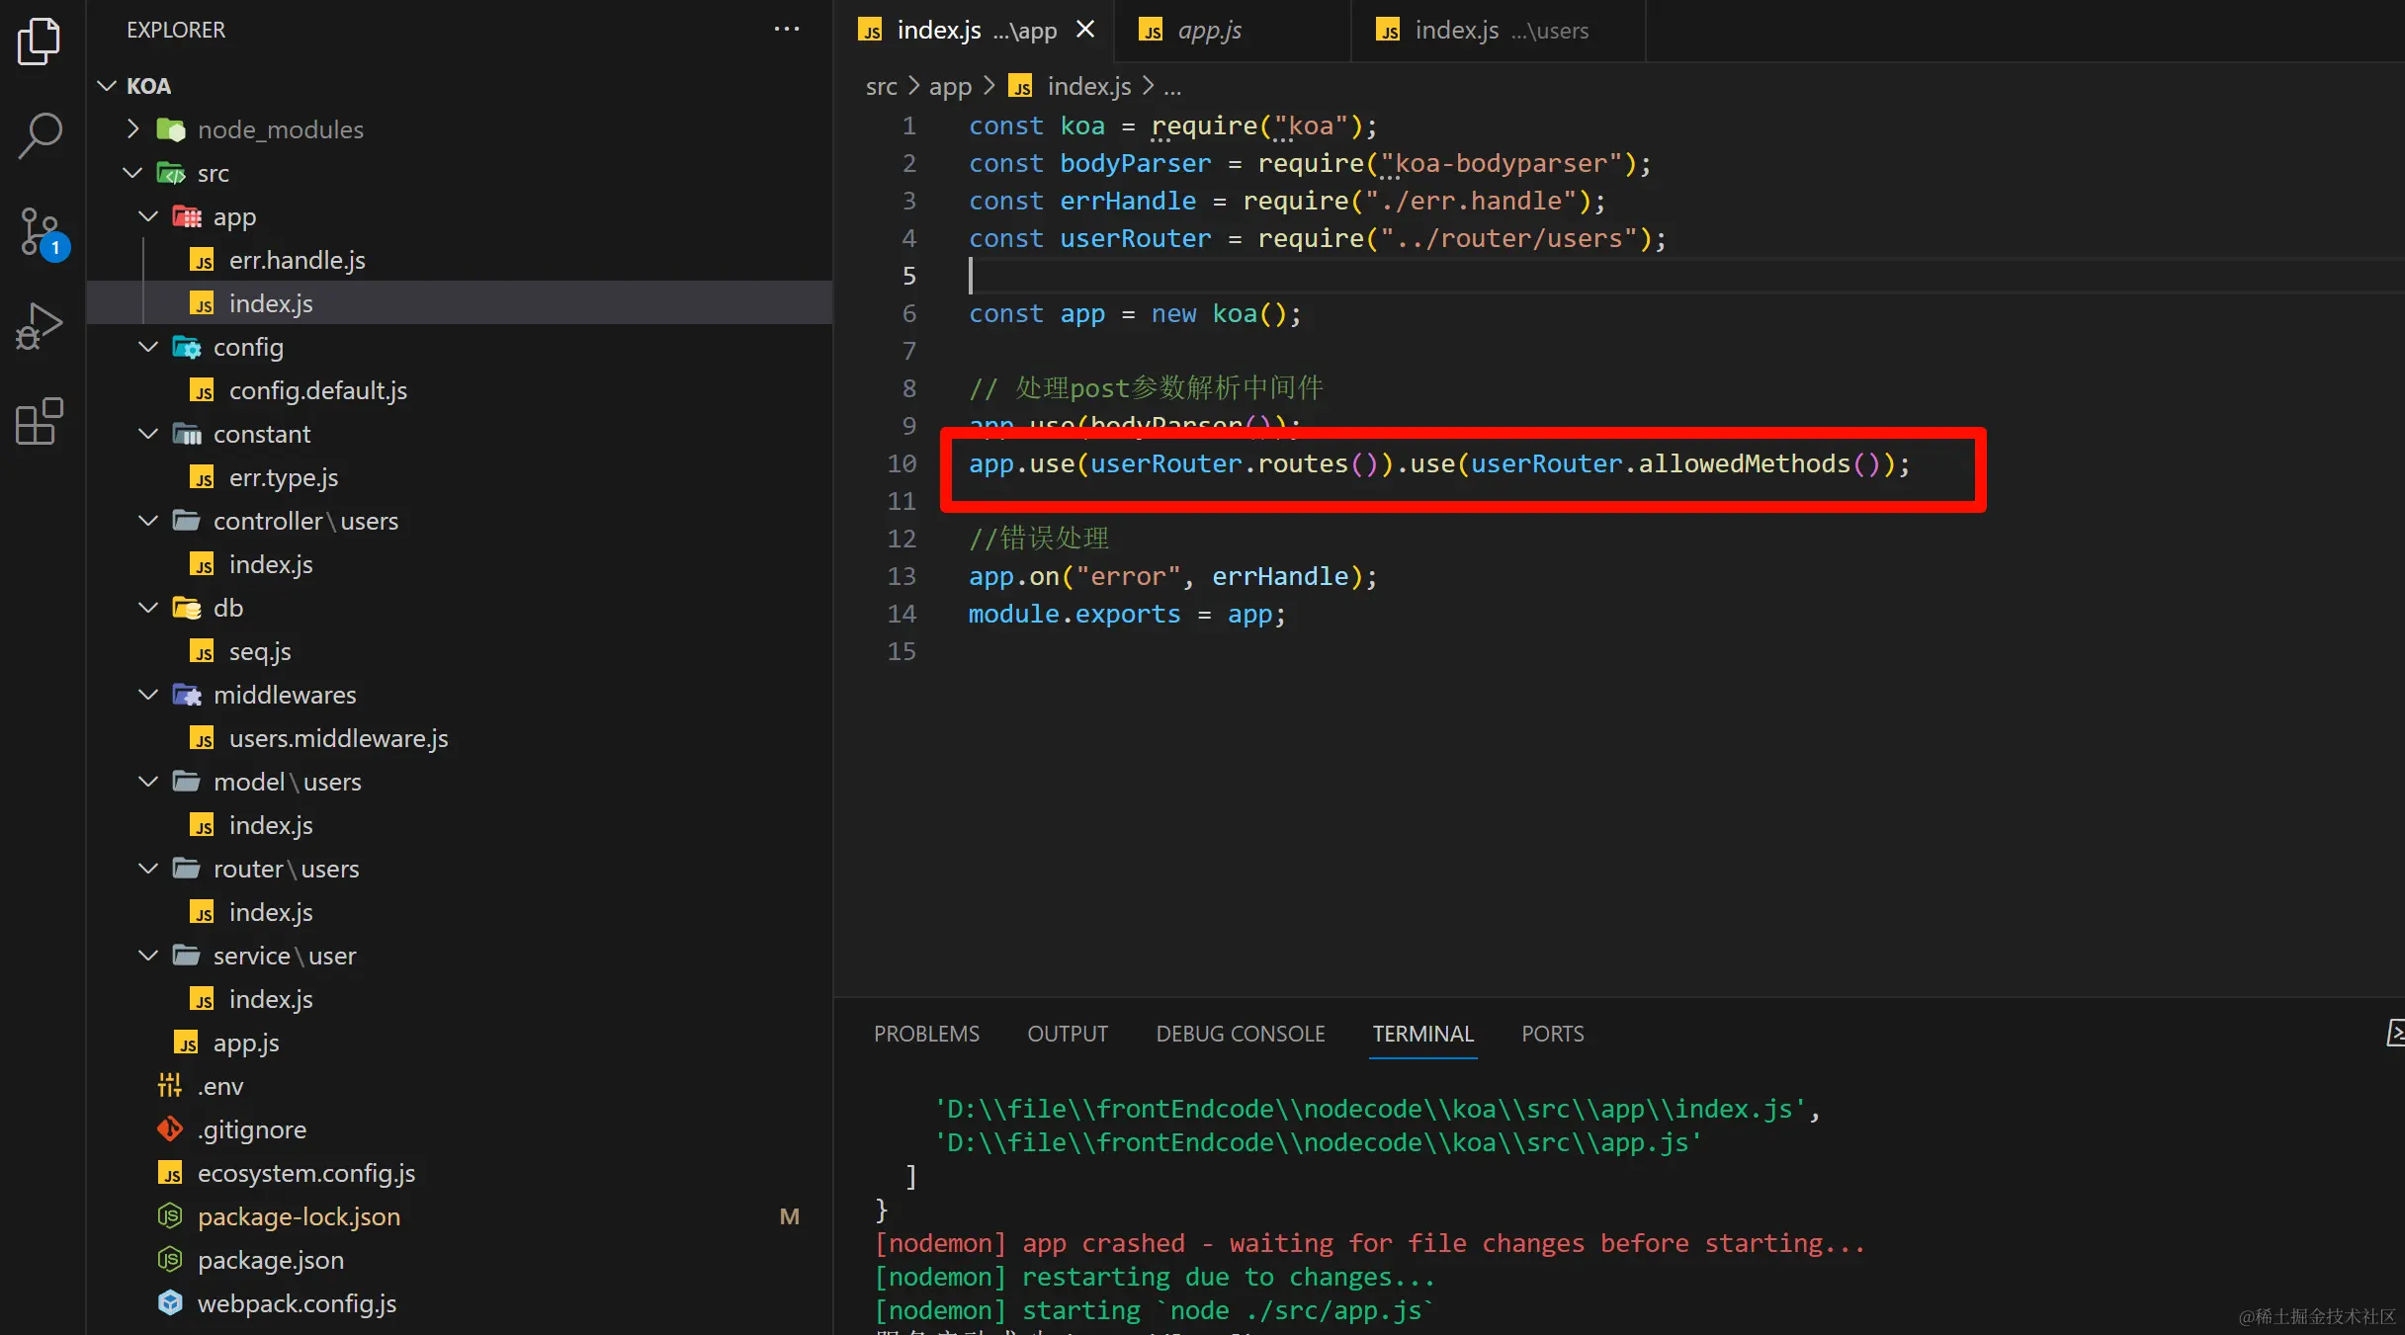Click the middlewares folder icon
The height and width of the screenshot is (1335, 2405).
coord(187,695)
